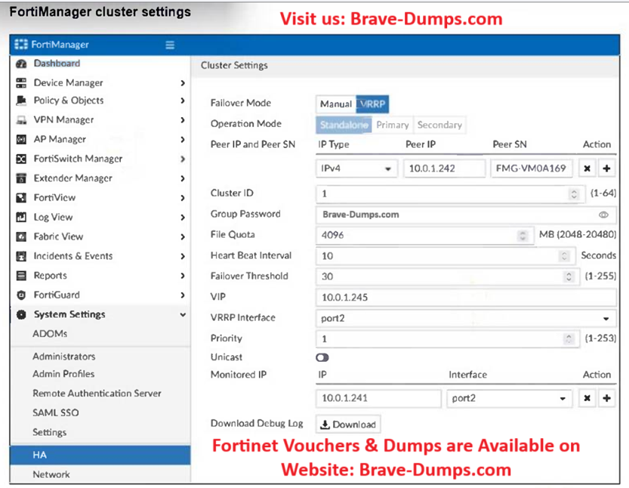This screenshot has width=629, height=488.
Task: Open the Administrators settings page
Action: (63, 356)
